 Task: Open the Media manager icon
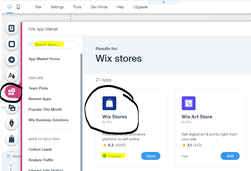[12, 108]
